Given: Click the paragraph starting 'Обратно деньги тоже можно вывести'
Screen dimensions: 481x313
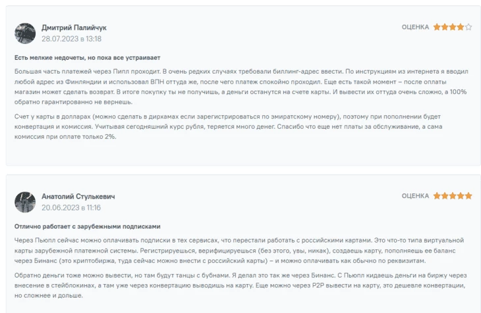Looking at the screenshot, I should [x=240, y=285].
